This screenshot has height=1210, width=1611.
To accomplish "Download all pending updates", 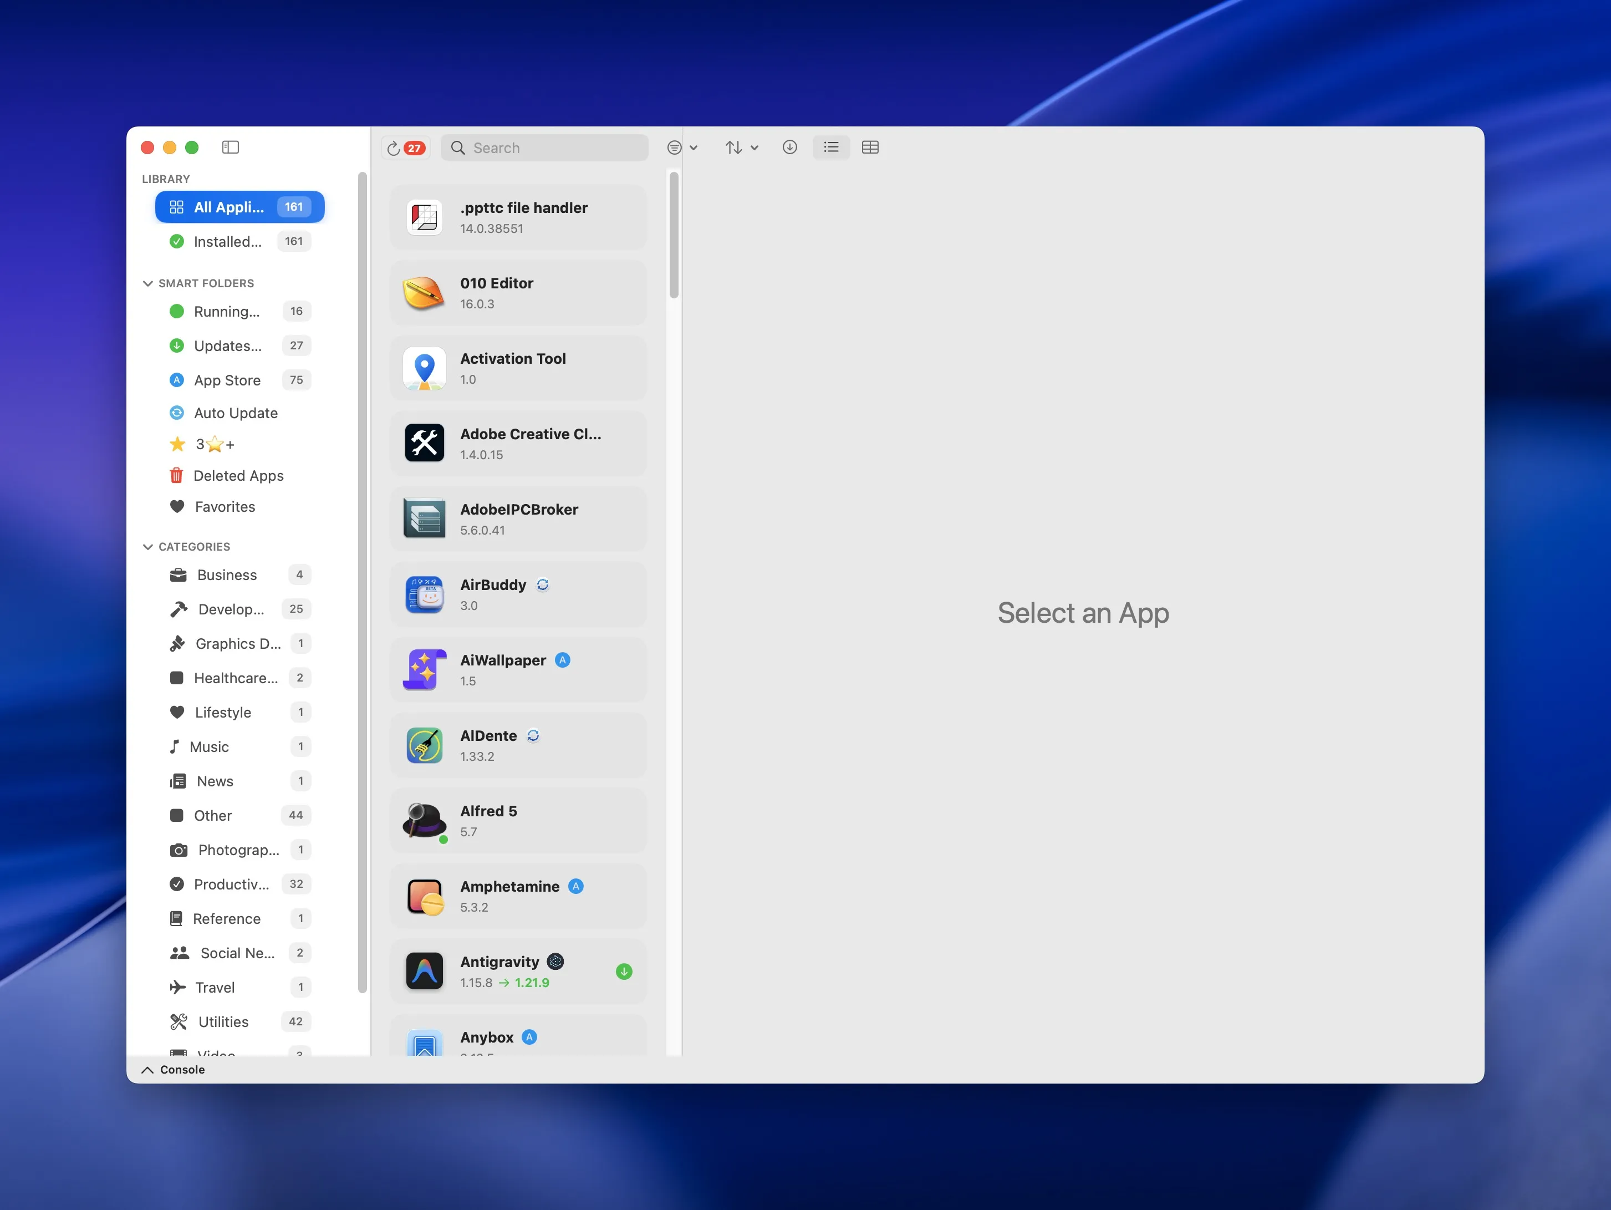I will coord(790,147).
